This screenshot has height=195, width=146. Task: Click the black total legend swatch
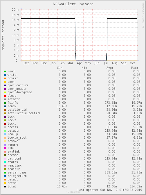(x=5, y=187)
